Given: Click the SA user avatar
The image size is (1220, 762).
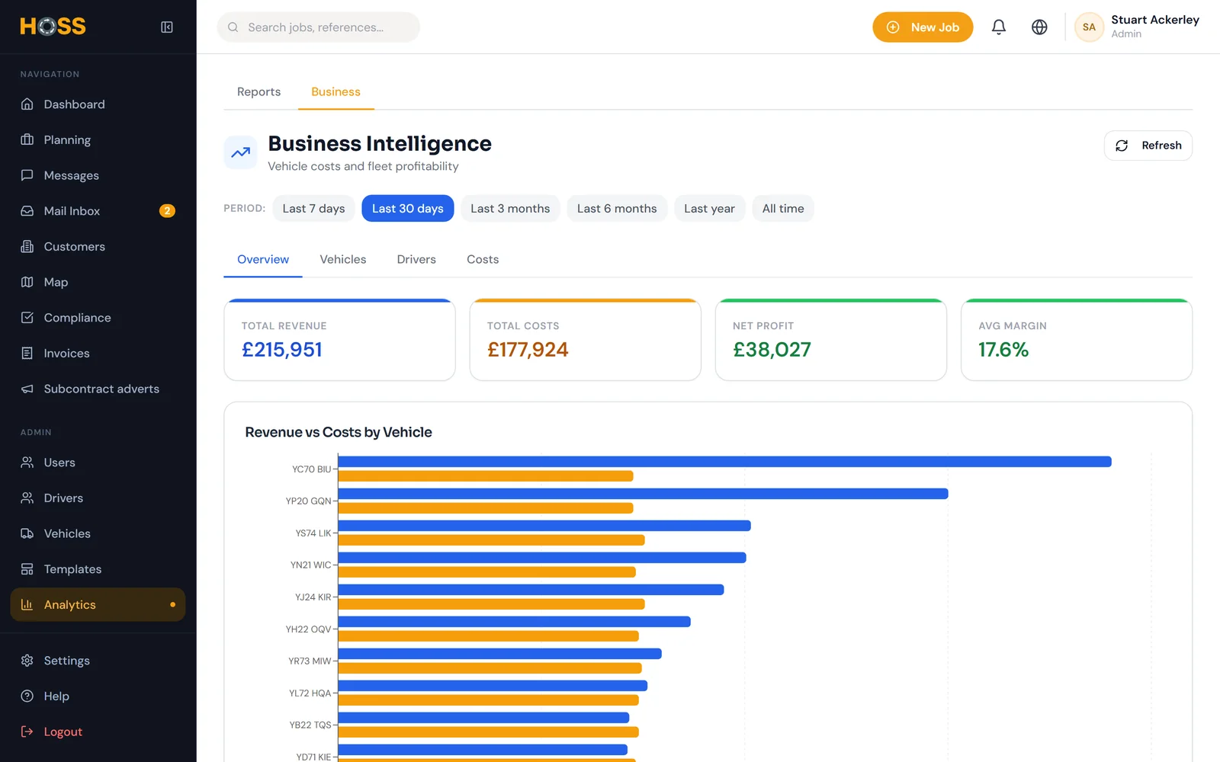Looking at the screenshot, I should pos(1089,27).
